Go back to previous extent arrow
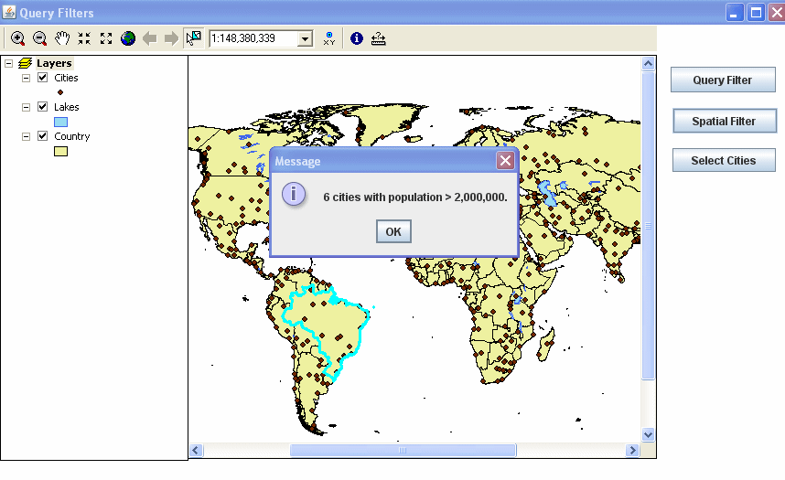The height and width of the screenshot is (480, 785). click(x=150, y=38)
